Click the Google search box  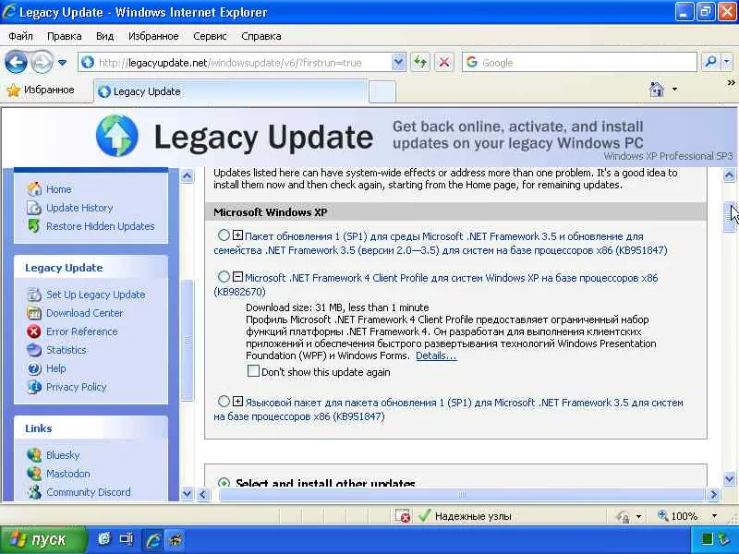579,62
